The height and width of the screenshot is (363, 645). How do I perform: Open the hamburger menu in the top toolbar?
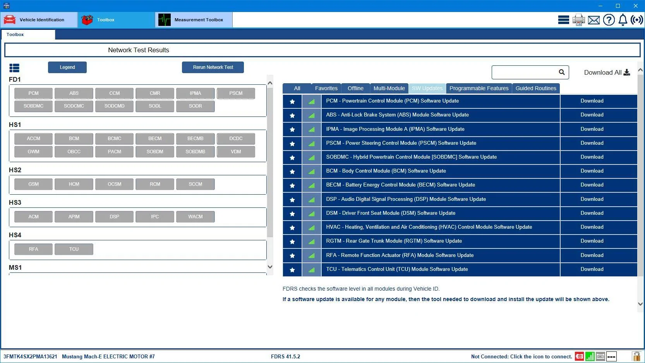pyautogui.click(x=564, y=20)
